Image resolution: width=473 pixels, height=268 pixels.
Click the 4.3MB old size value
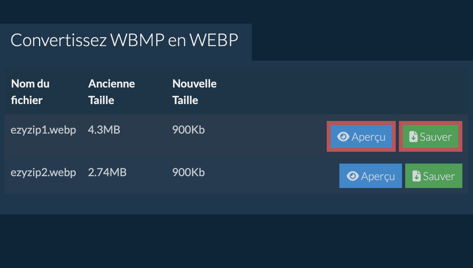pyautogui.click(x=104, y=130)
